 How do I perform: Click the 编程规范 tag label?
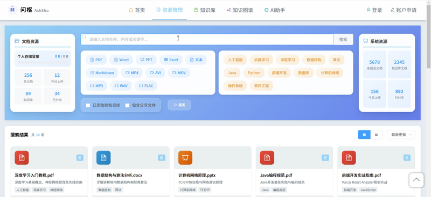(x=279, y=189)
